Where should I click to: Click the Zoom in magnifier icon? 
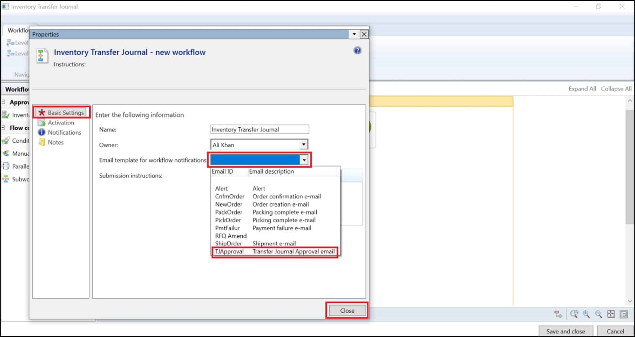click(x=586, y=314)
